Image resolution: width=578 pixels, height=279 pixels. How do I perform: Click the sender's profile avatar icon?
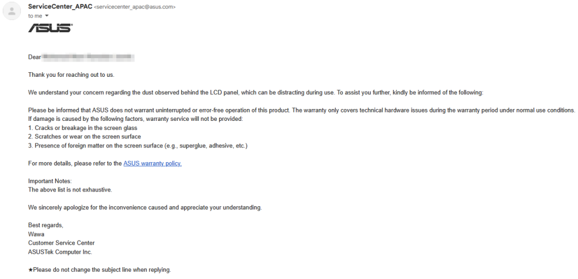(x=11, y=11)
